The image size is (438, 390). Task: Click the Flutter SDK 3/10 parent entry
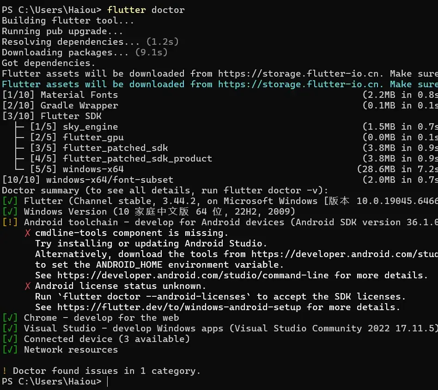pyautogui.click(x=52, y=116)
